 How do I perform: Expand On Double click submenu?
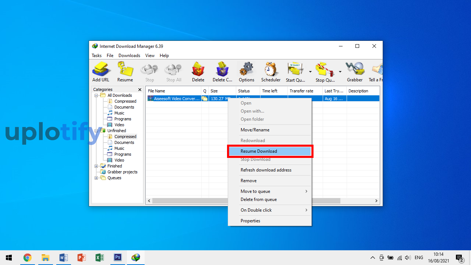(270, 210)
